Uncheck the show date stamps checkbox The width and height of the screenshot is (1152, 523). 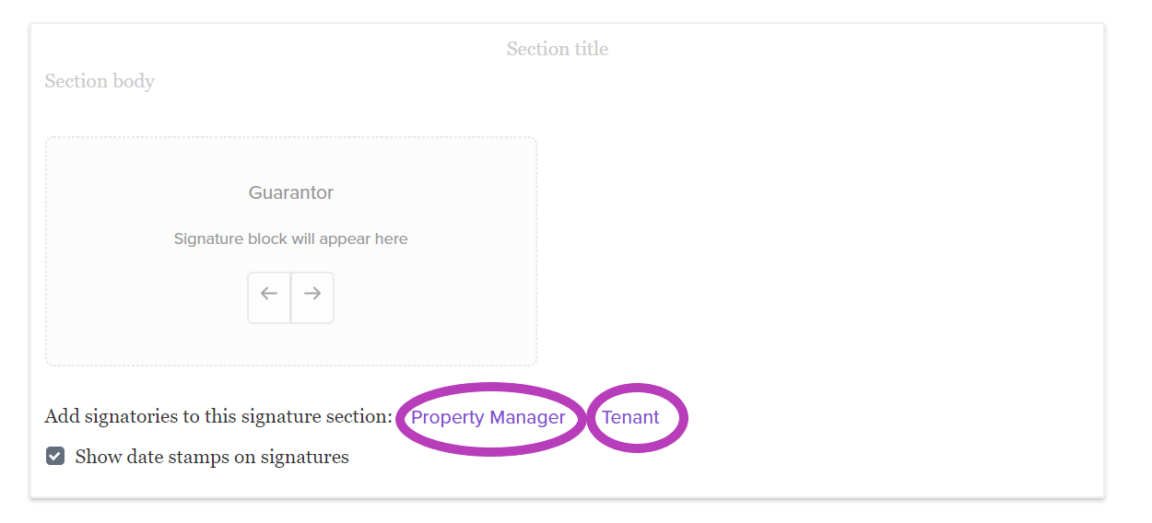(x=55, y=457)
